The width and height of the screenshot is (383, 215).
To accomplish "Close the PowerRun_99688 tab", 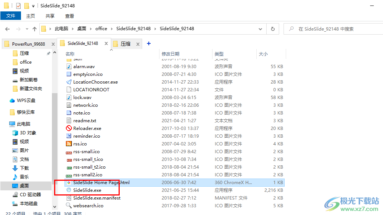I will click(x=53, y=44).
